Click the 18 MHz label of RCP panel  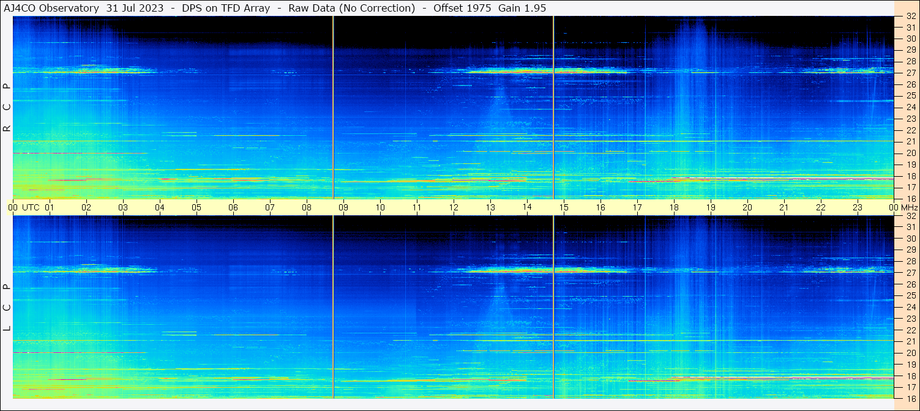point(910,176)
